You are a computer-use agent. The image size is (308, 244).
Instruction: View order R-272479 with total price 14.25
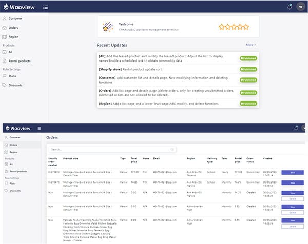pyautogui.click(x=293, y=183)
